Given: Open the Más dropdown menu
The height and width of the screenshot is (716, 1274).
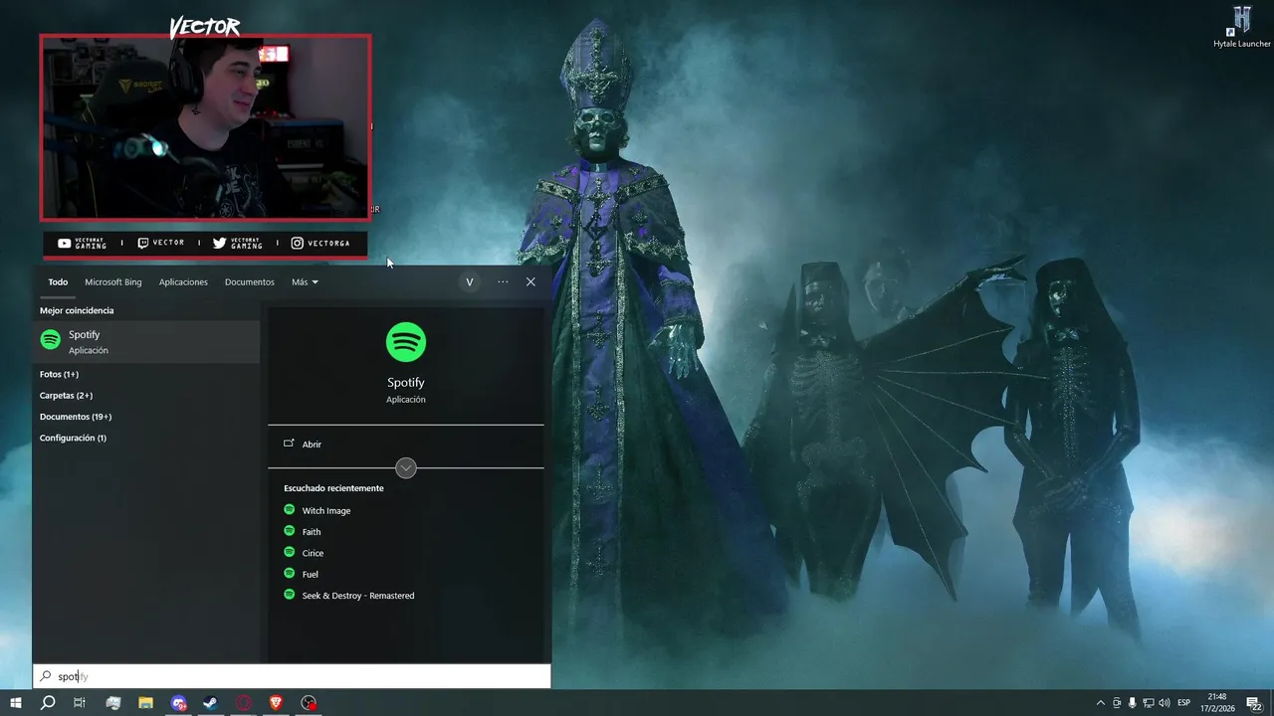Looking at the screenshot, I should (x=305, y=282).
